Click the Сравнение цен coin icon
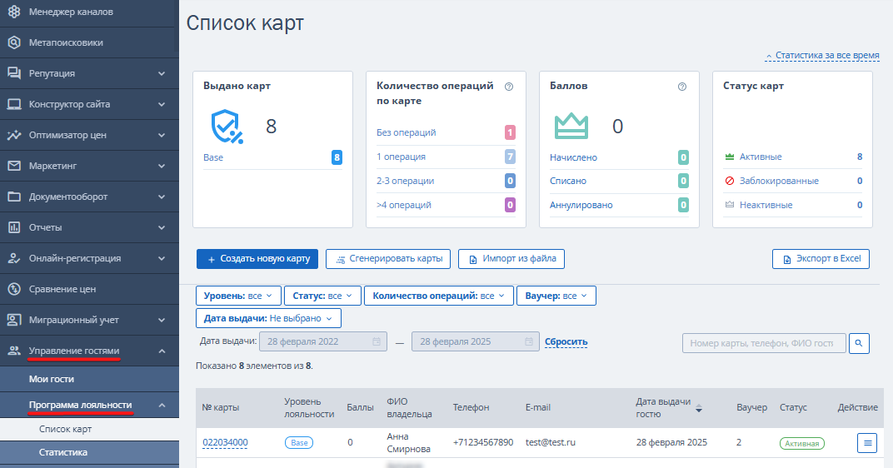Viewport: 893px width, 468px height. click(13, 289)
